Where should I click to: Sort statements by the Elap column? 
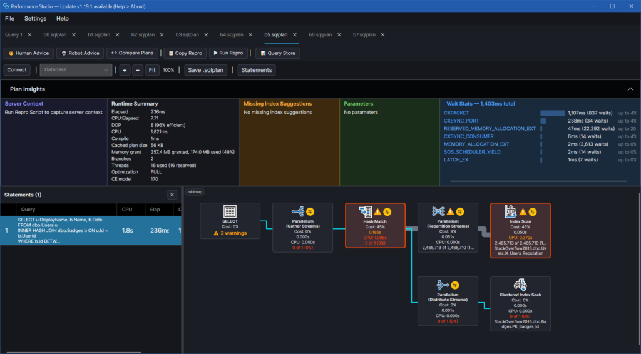(155, 210)
